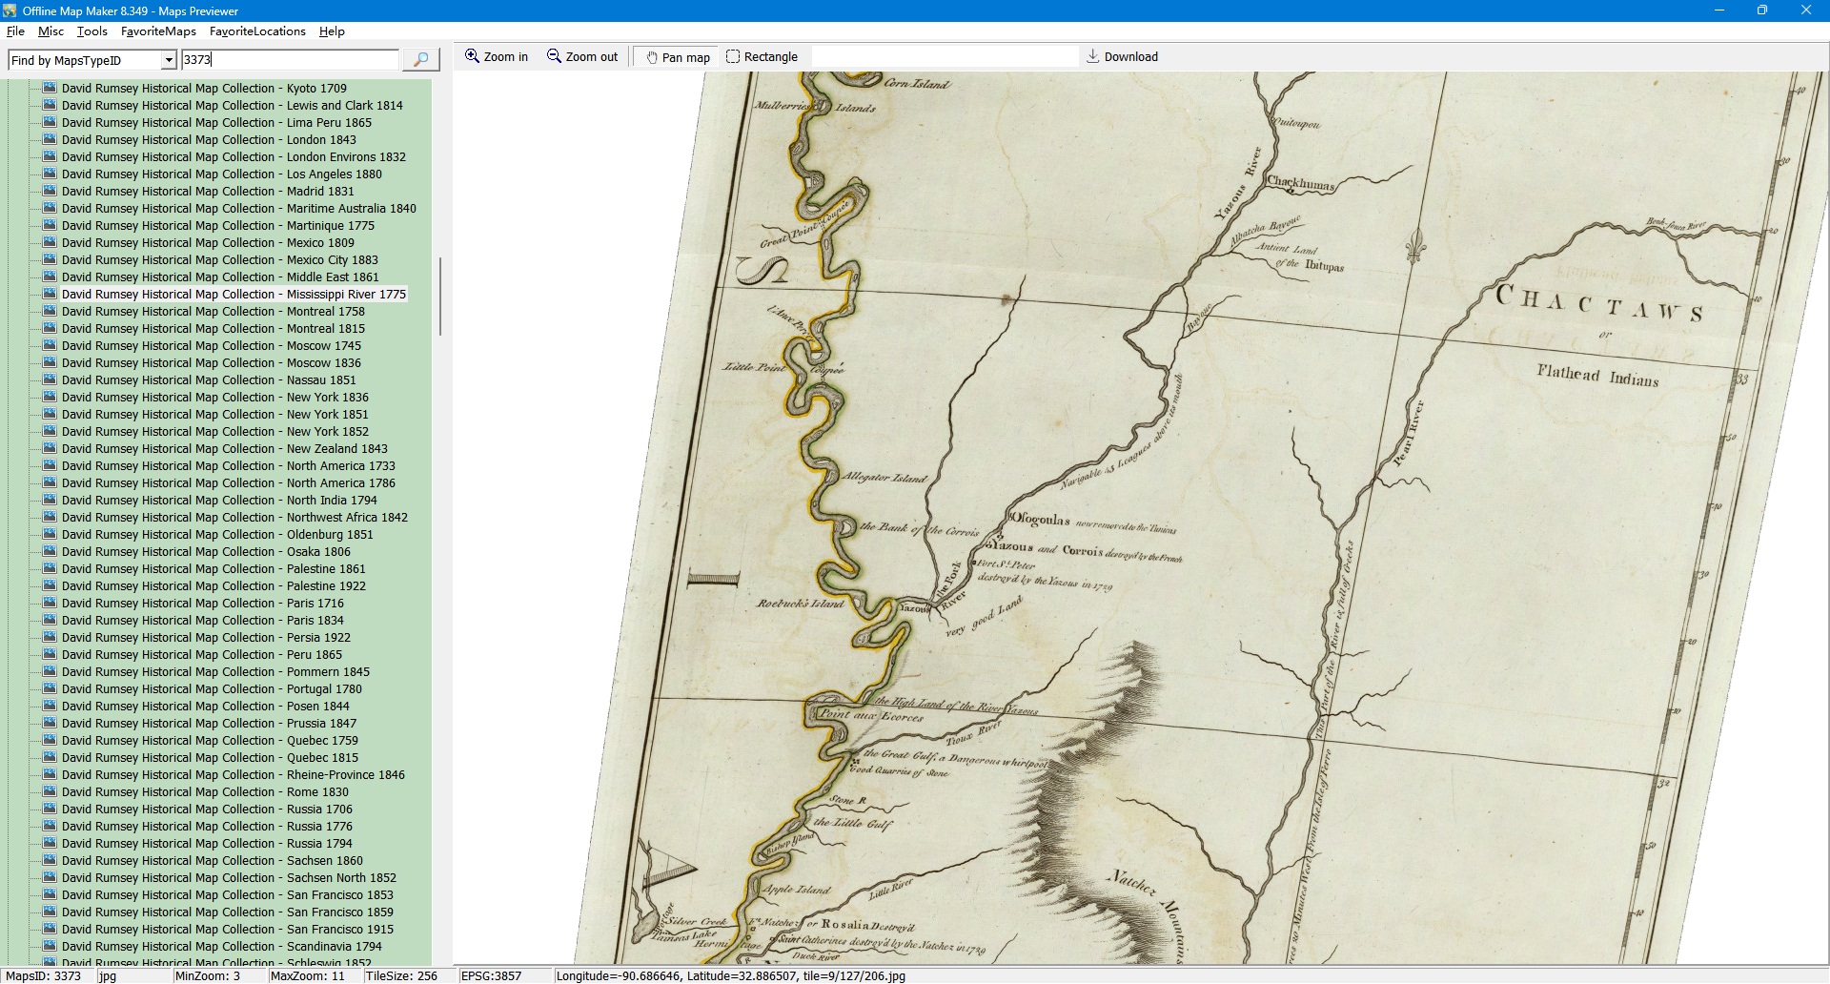This screenshot has height=984, width=1830.
Task: Open the Find by MapsTypeID dropdown
Action: tap(169, 61)
